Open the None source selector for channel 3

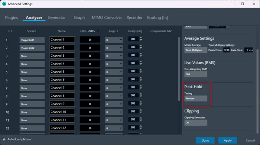32,56
